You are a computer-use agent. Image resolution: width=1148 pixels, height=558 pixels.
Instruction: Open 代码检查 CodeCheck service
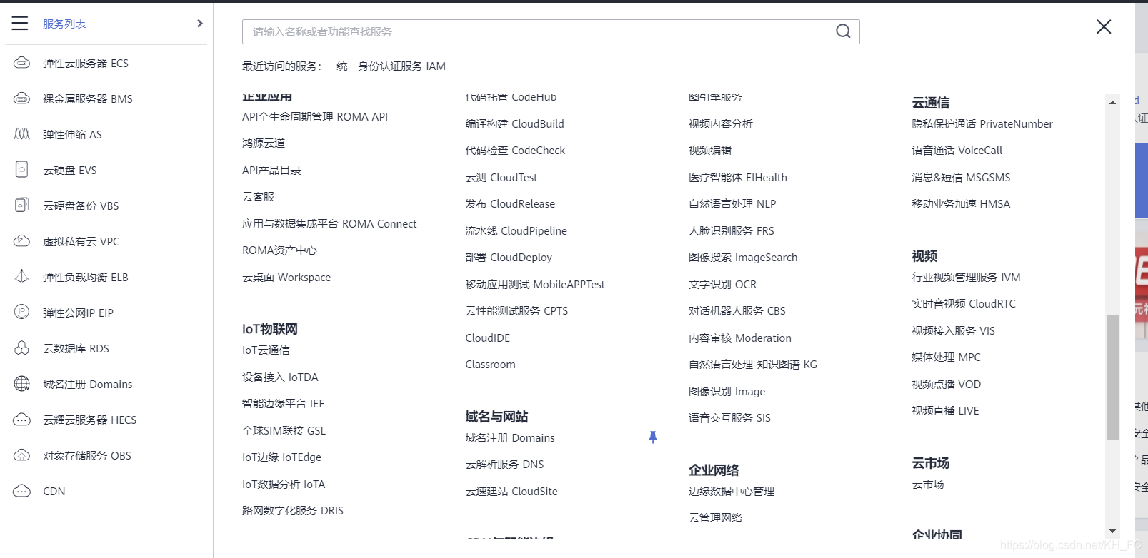point(515,150)
